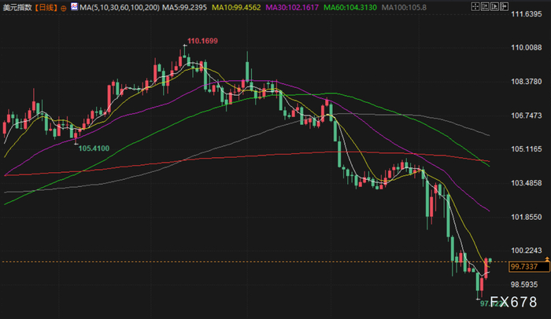Click the purple MA30:102.1617 legend value

292,7
